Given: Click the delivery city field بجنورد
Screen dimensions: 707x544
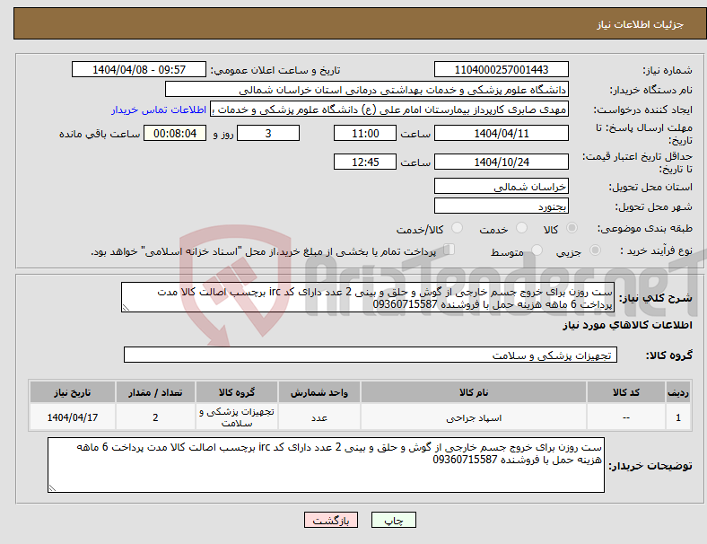Looking at the screenshot, I should click(501, 206).
